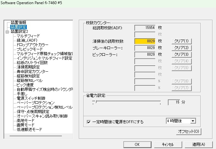Open 手差し settings
Screen dimensions: 216x149
click(22, 94)
